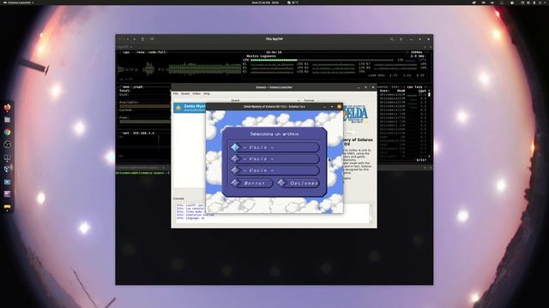The height and width of the screenshot is (308, 549).
Task: Click the third icon in Tilix header toolbar
Action: (143, 39)
